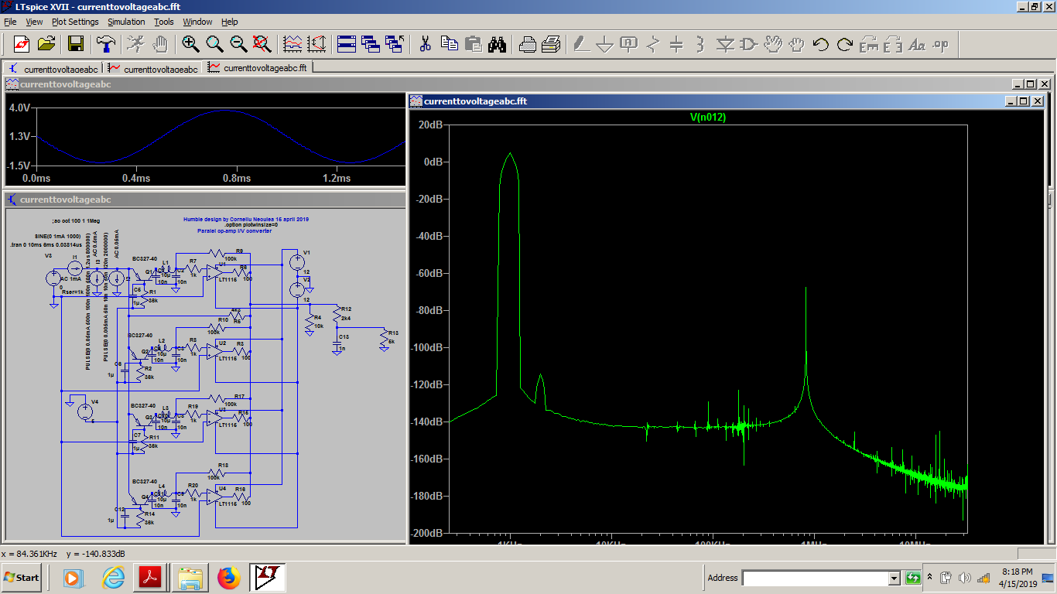Select the 0dB axis label in FFT plot
The height and width of the screenshot is (594, 1057).
coord(434,162)
